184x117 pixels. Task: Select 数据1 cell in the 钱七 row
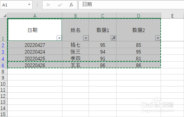103,45
